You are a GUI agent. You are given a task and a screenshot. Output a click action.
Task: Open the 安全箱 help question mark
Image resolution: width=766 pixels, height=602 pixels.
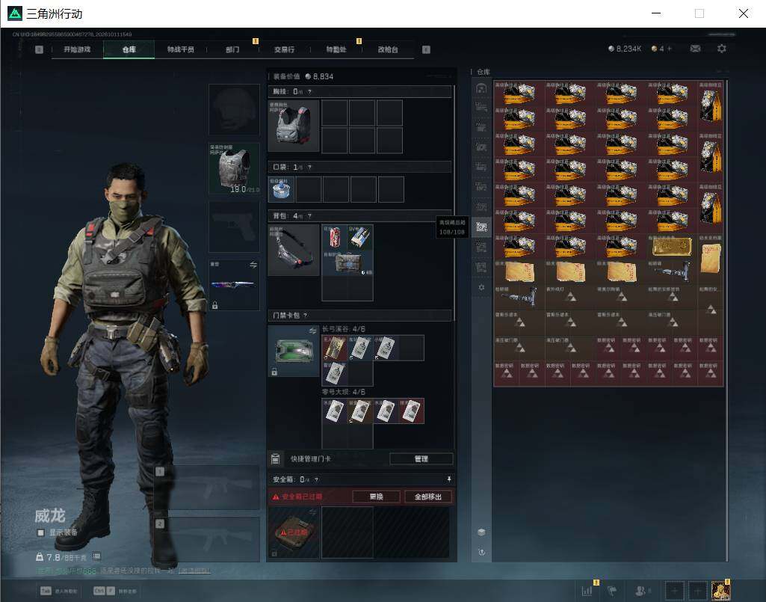(317, 480)
